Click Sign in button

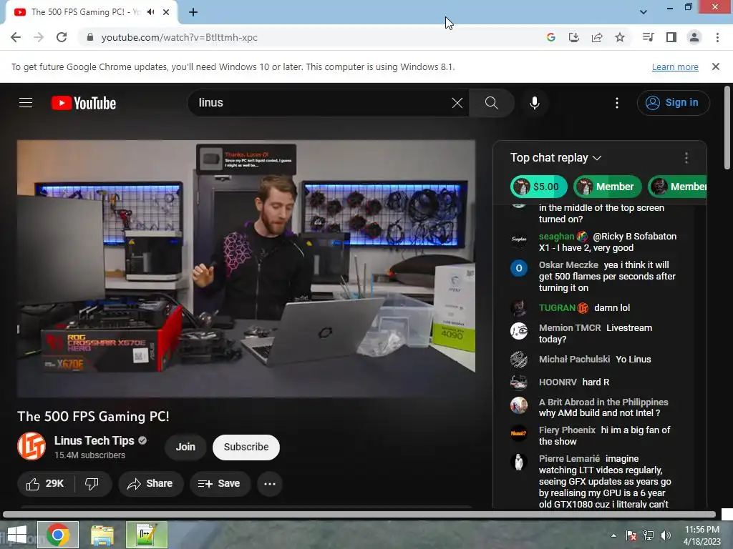pyautogui.click(x=673, y=103)
